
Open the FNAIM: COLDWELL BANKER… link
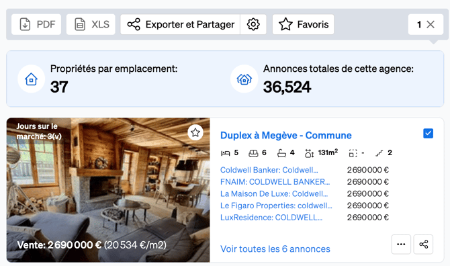275,181
